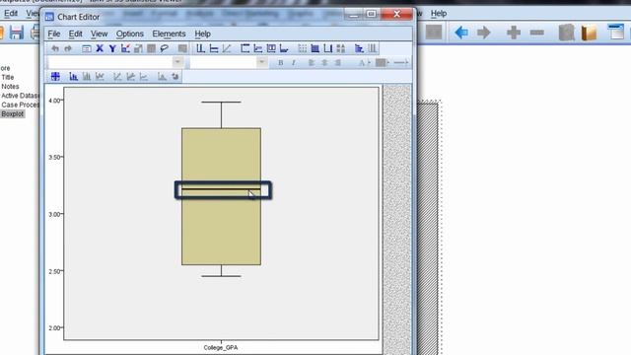Image resolution: width=631 pixels, height=355 pixels.
Task: Click the insert text box icon
Action: [271, 48]
